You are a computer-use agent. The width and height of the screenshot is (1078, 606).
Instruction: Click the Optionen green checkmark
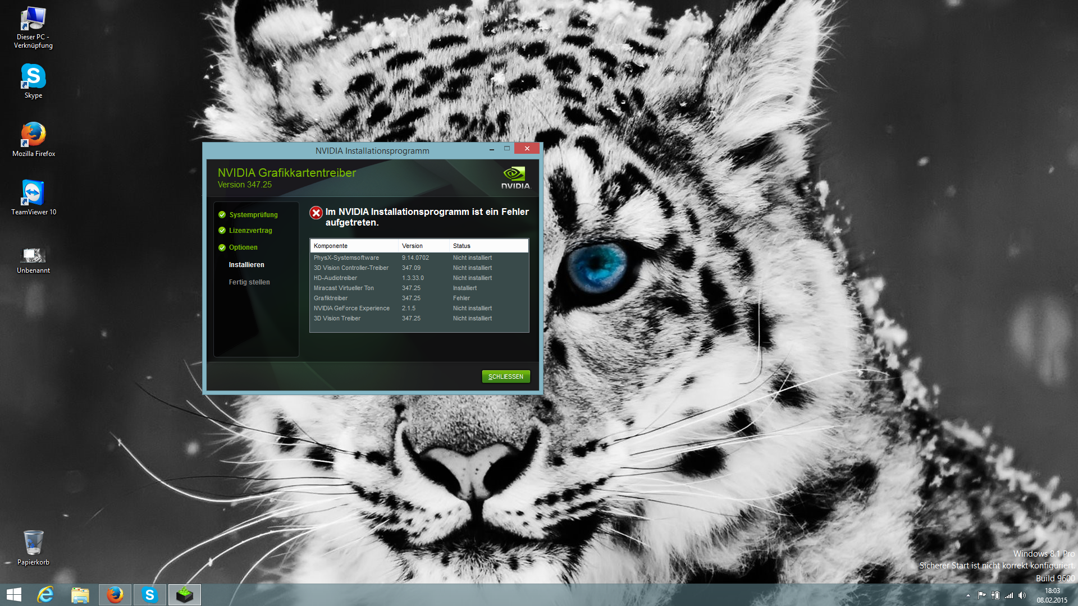222,247
